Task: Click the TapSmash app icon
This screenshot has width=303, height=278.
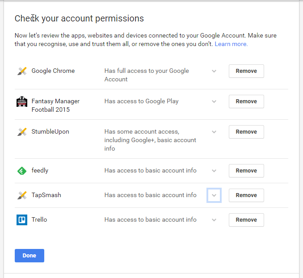Action: coord(22,195)
